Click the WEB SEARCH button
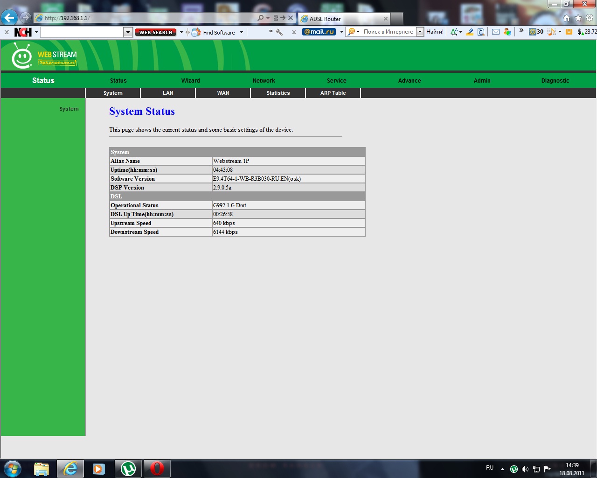597x478 pixels. (x=156, y=32)
